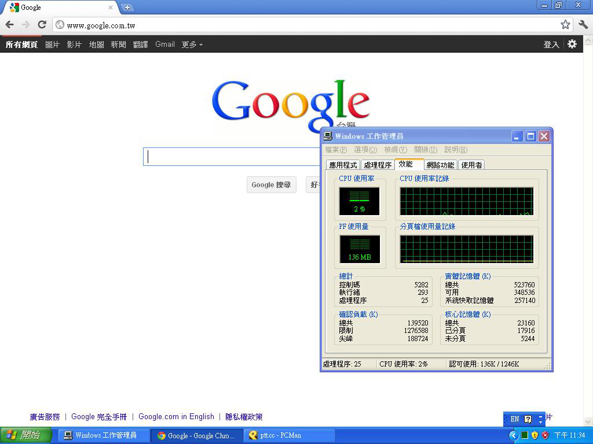Click the 分頁檔使用量記錄 graph
The height and width of the screenshot is (444, 593).
[467, 249]
